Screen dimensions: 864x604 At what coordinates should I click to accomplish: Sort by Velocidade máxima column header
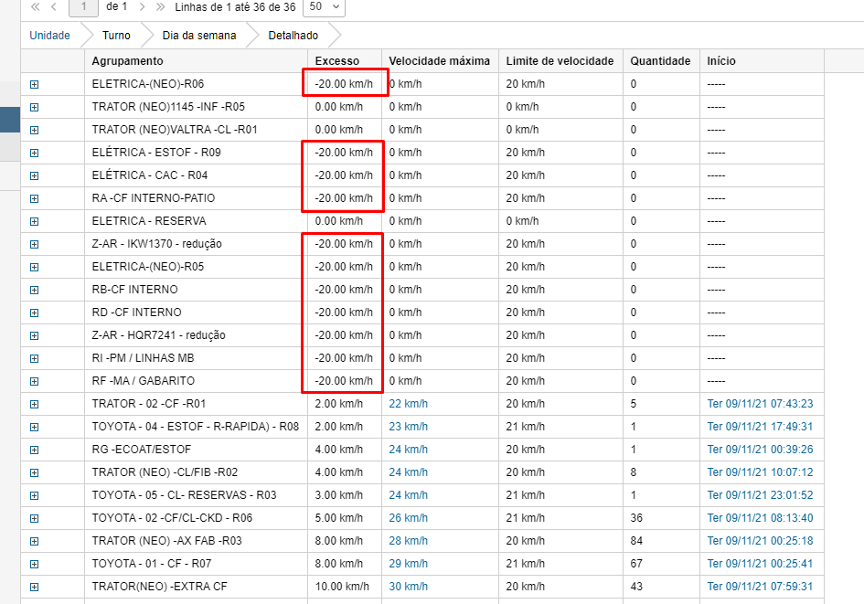coord(439,61)
